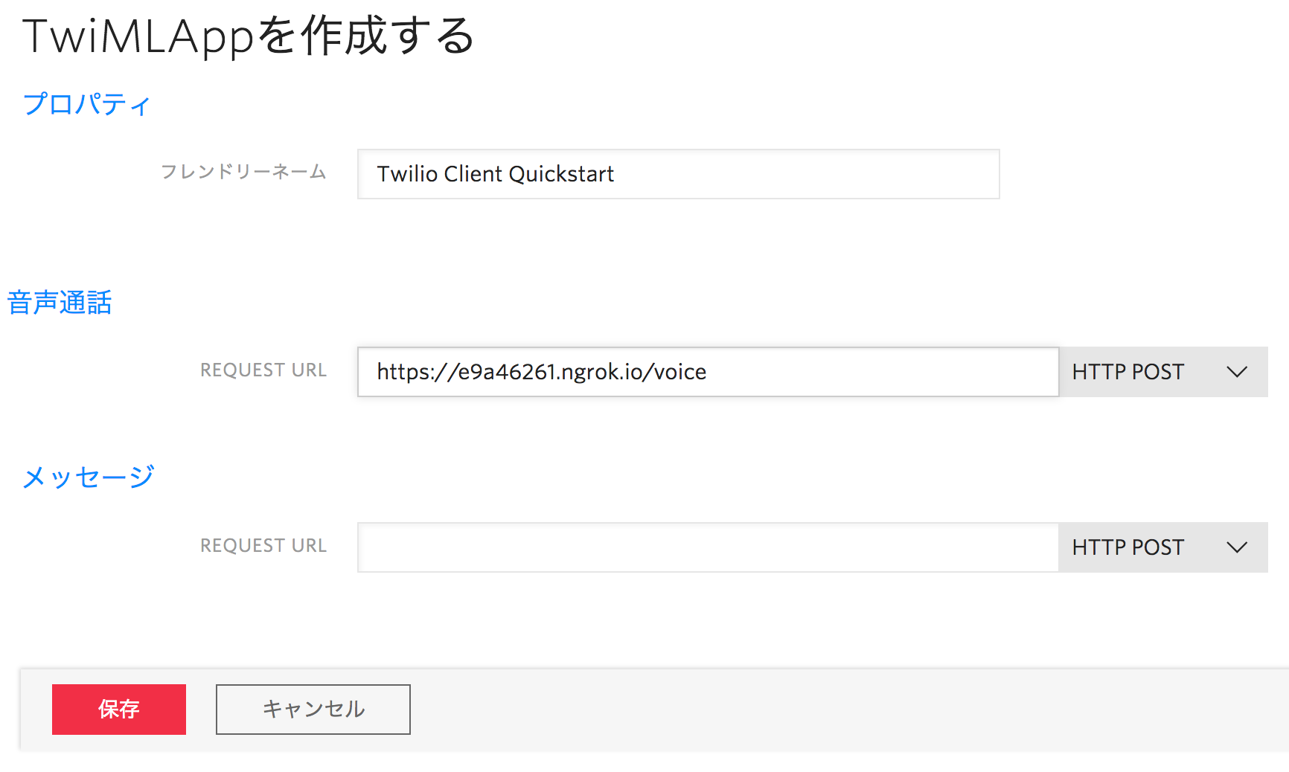Click the ngrok.io voice URL text
Image resolution: width=1289 pixels, height=772 pixels.
[541, 372]
